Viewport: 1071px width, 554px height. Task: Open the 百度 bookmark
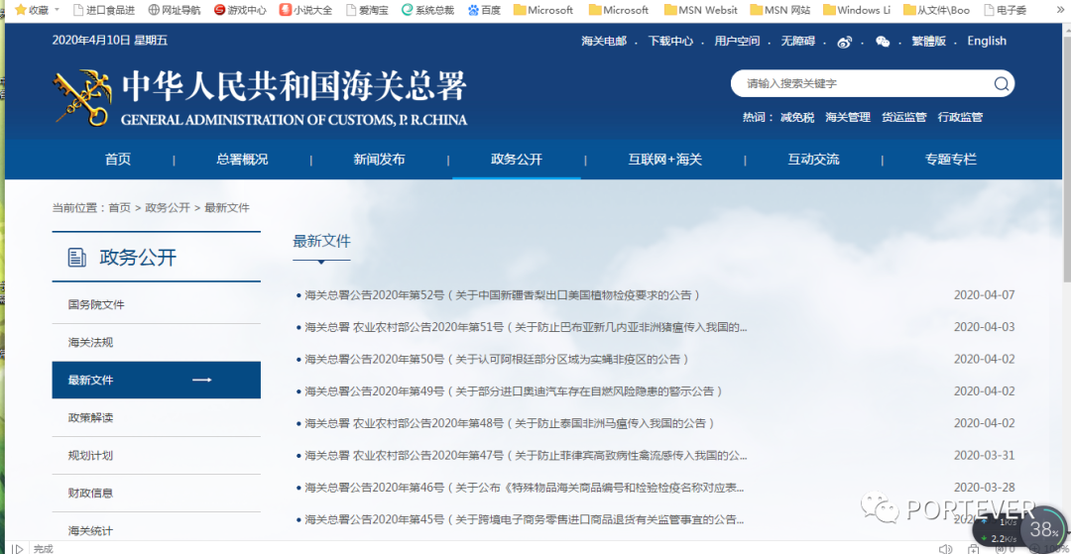[484, 10]
